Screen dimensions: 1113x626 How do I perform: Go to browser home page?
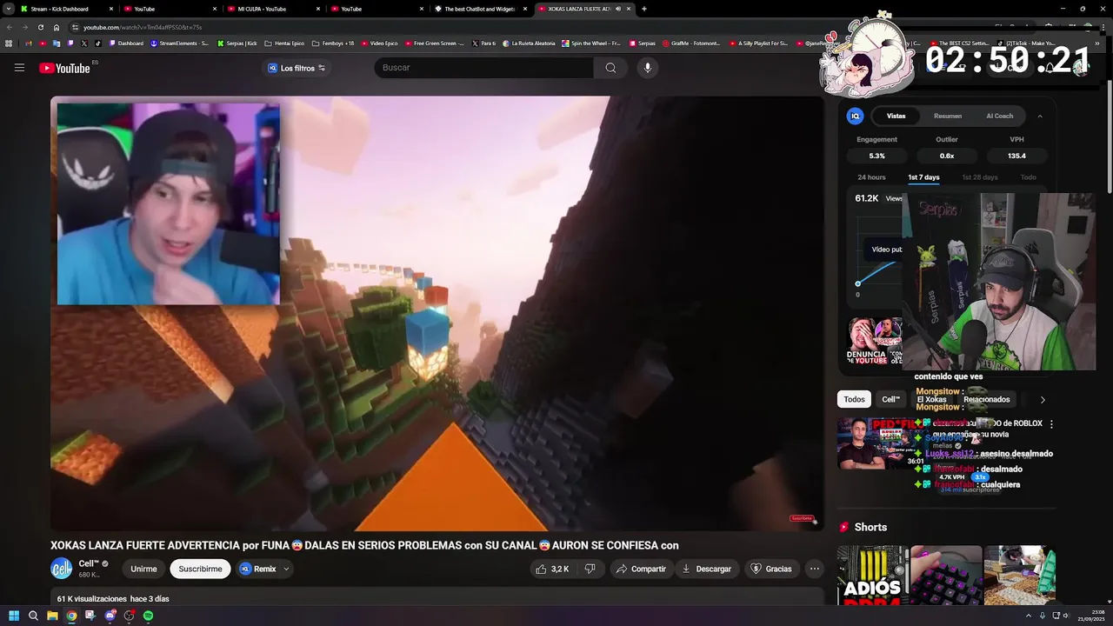pos(57,27)
